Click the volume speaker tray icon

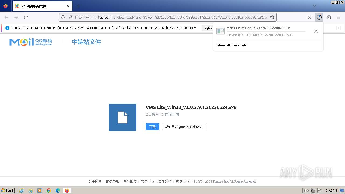coord(306,190)
